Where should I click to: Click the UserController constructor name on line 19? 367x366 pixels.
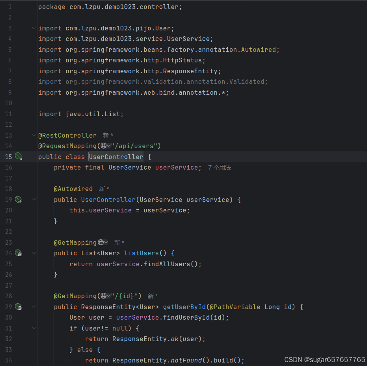(108, 200)
